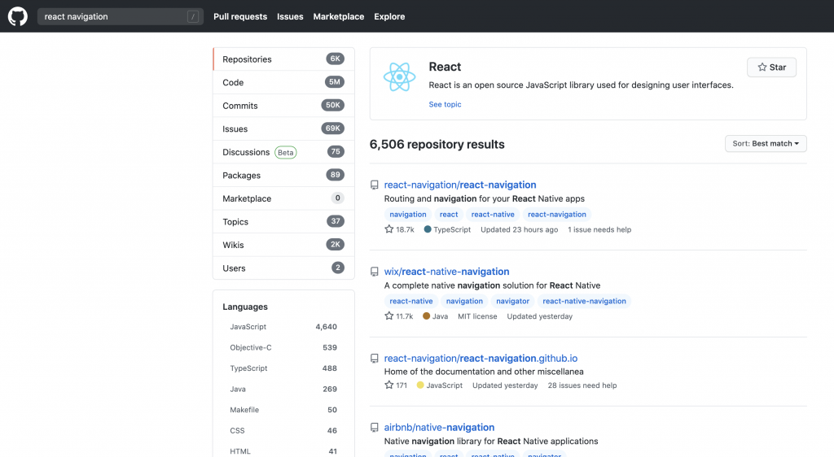Click the 171 stargazers star icon
834x457 pixels.
click(x=388, y=385)
